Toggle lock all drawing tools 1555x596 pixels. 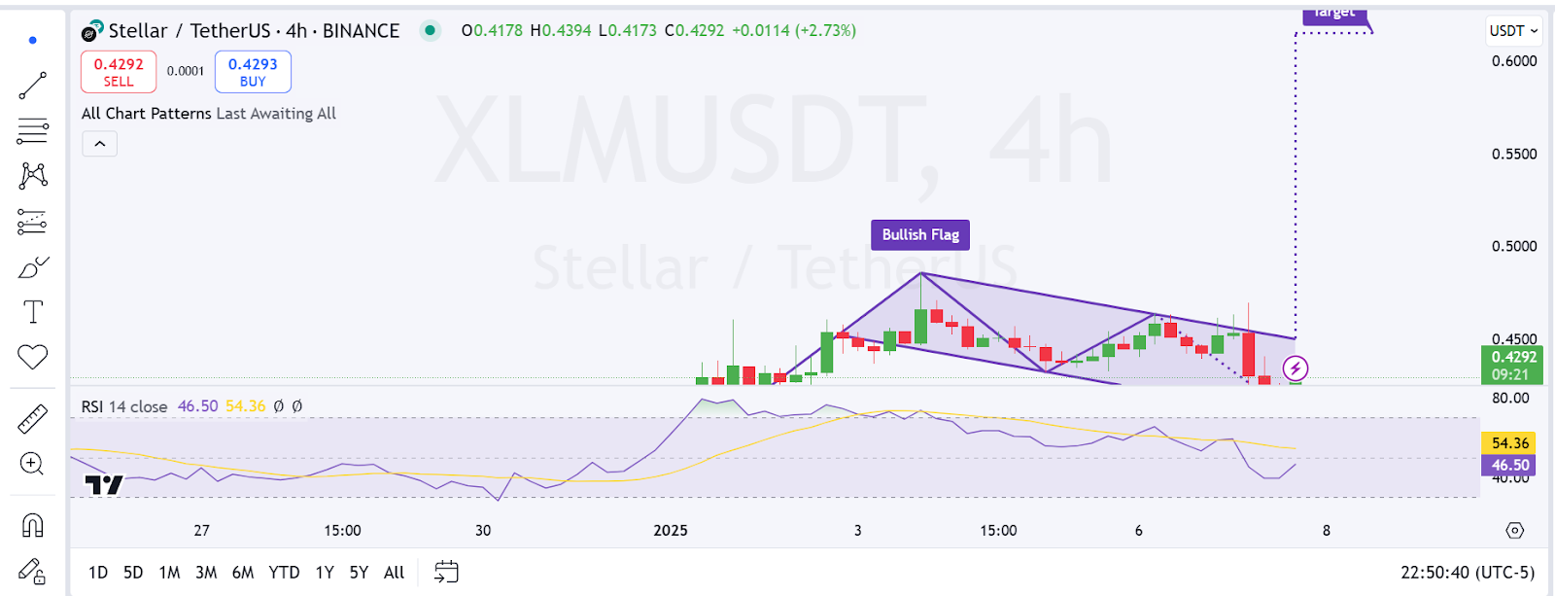pyautogui.click(x=32, y=571)
